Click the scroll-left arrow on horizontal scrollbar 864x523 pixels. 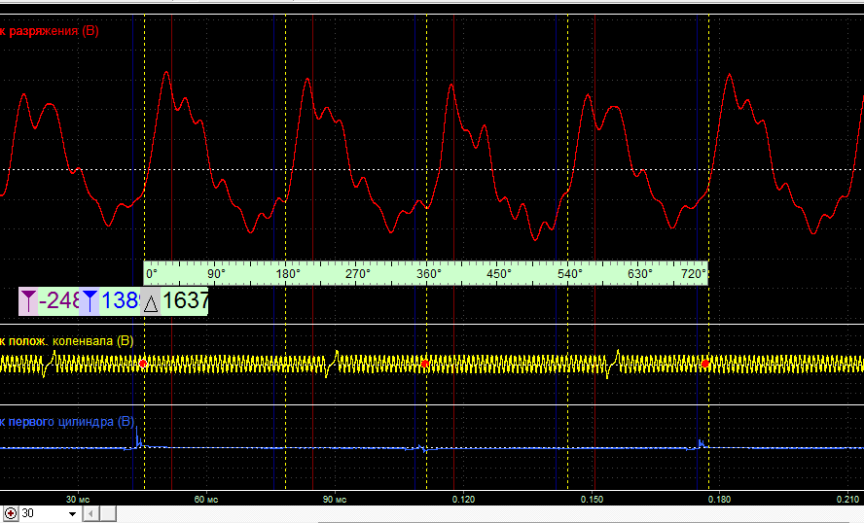(x=90, y=513)
